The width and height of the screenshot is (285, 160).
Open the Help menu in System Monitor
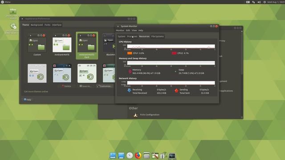[x=141, y=31]
